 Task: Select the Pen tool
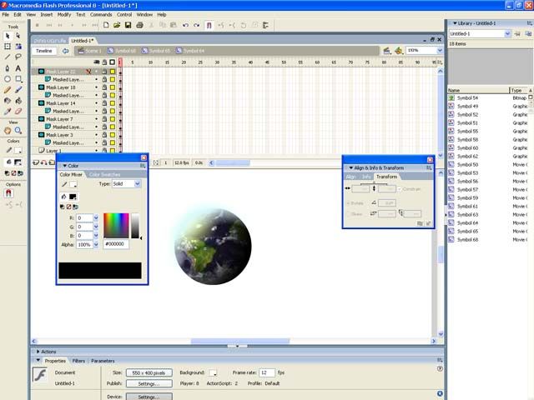8,68
